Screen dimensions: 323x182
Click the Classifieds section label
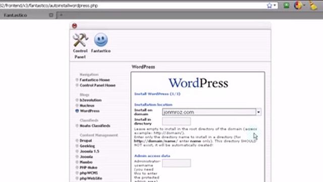pos(89,120)
